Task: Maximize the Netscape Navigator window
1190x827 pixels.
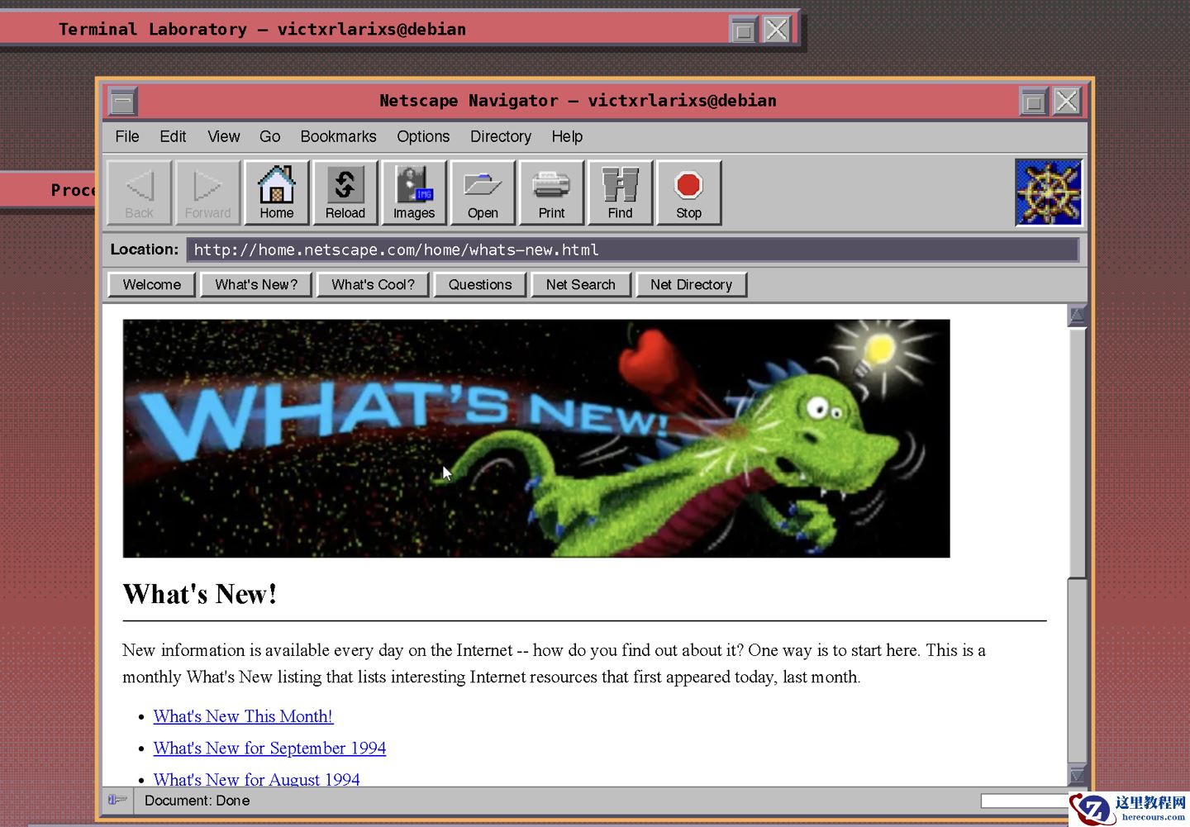Action: click(x=1033, y=102)
